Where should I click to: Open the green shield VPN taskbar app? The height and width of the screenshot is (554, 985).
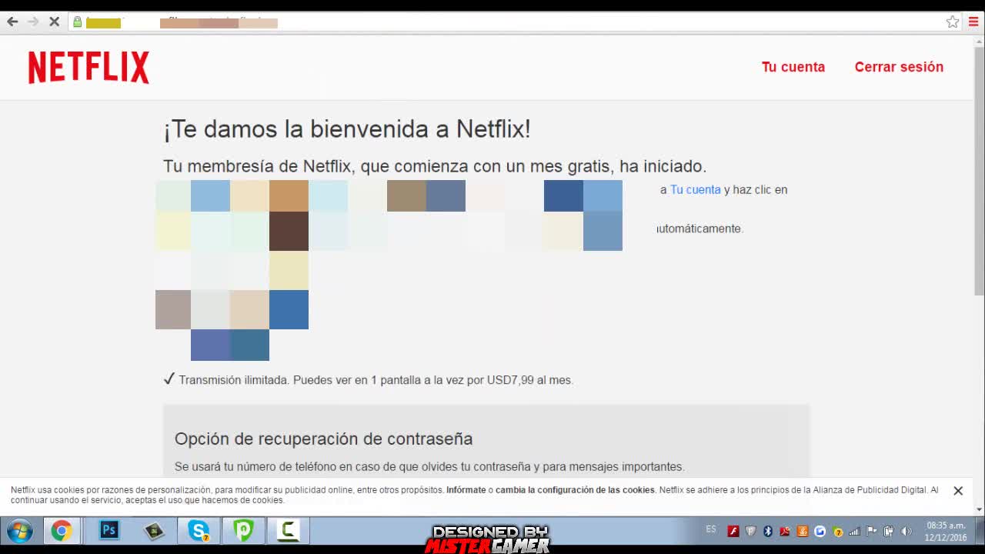[x=243, y=531]
